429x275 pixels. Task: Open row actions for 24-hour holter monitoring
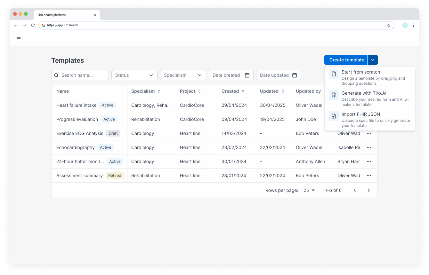tap(369, 161)
